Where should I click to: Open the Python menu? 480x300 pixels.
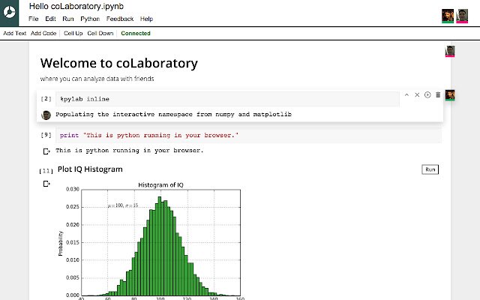(90, 19)
